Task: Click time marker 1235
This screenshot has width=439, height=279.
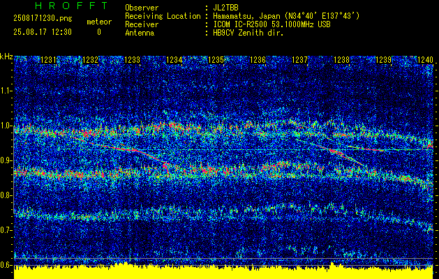Action: click(216, 59)
